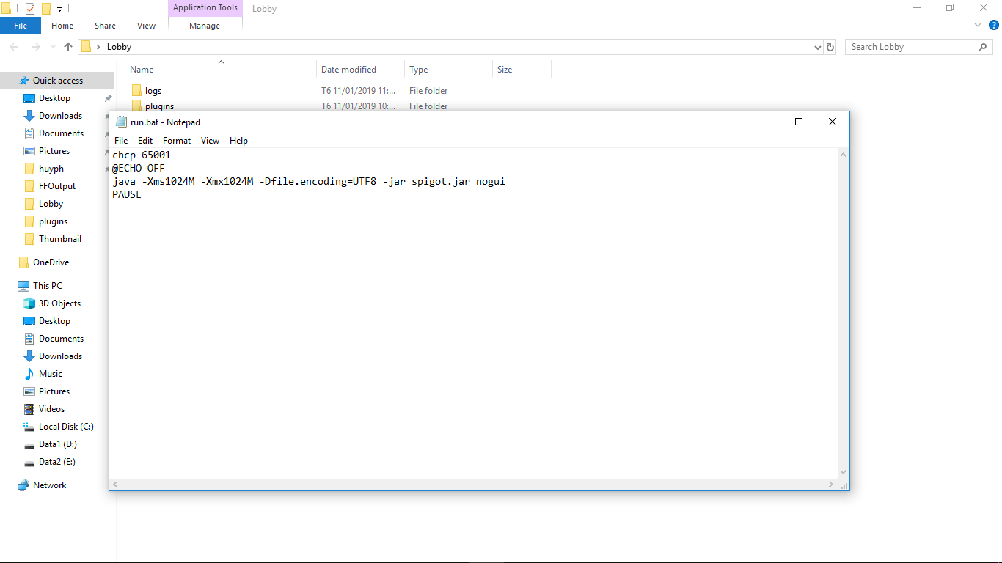Open Customize Quick Access Toolbar dropdown

(59, 10)
